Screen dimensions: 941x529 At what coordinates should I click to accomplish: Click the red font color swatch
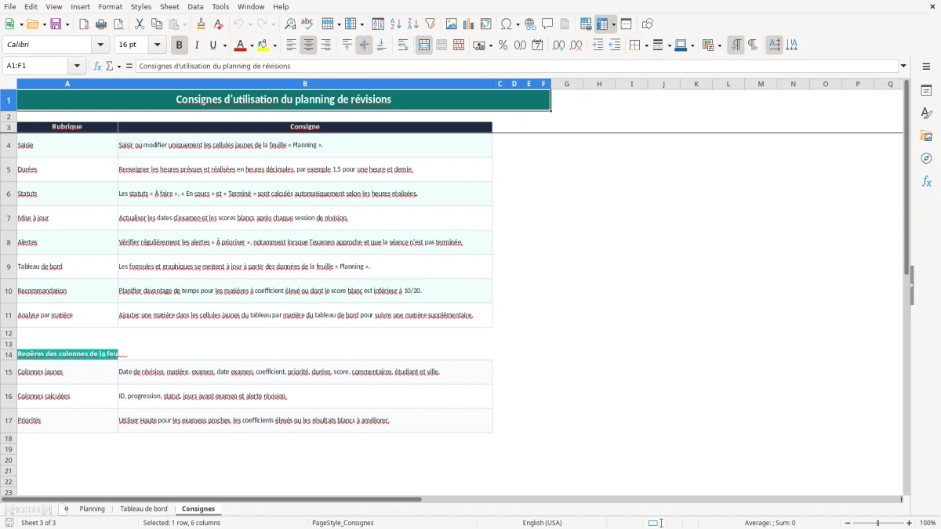241,45
